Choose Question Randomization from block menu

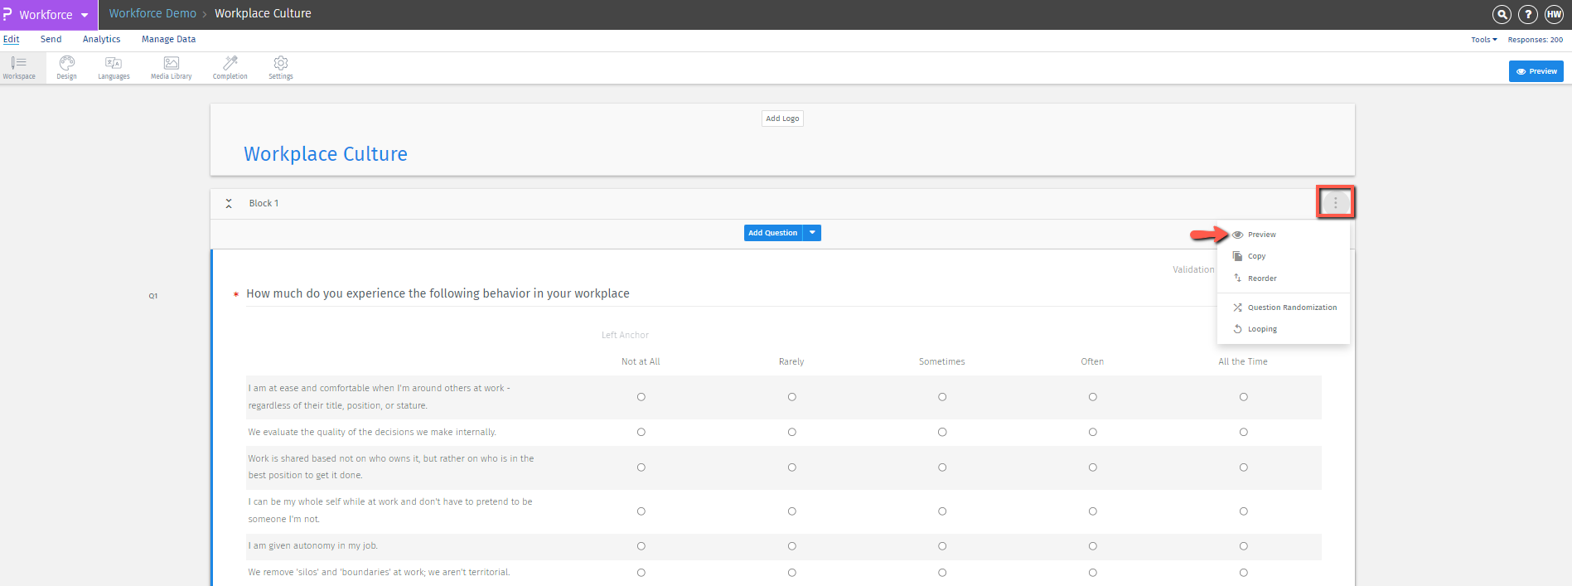[1291, 308]
